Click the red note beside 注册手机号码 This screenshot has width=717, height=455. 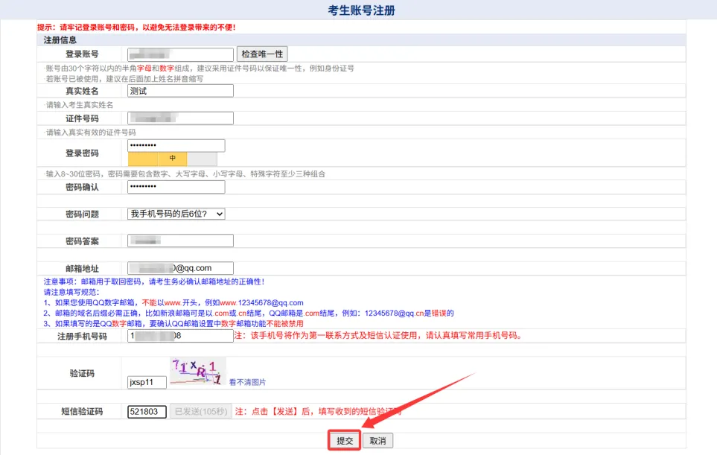379,335
